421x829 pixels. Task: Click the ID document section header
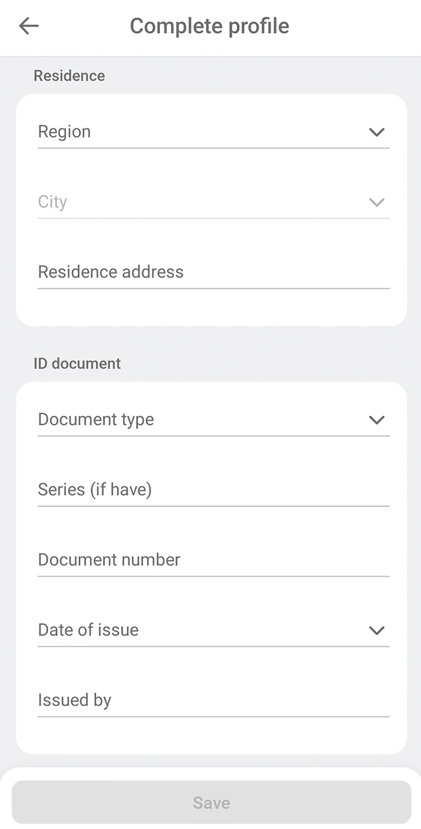coord(77,364)
